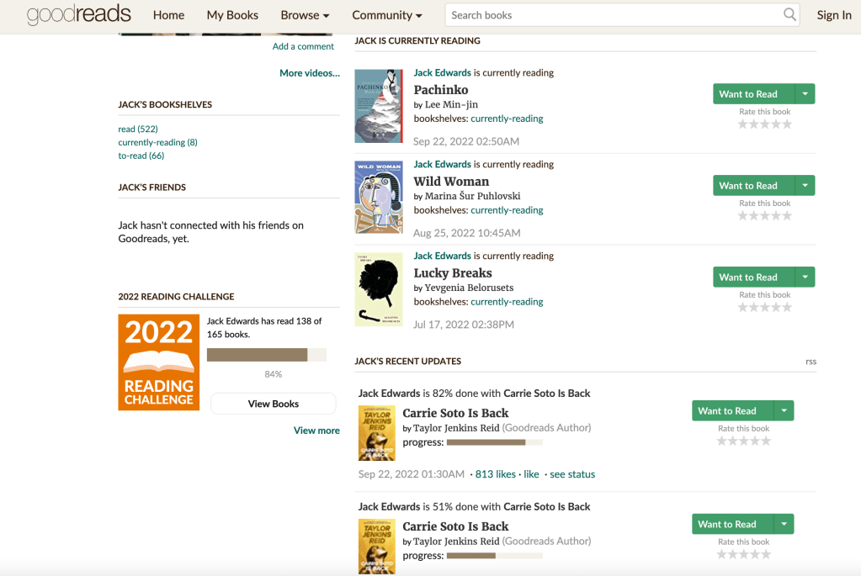861x576 pixels.
Task: Mark Lucky Breaks as Want to Read
Action: [748, 277]
